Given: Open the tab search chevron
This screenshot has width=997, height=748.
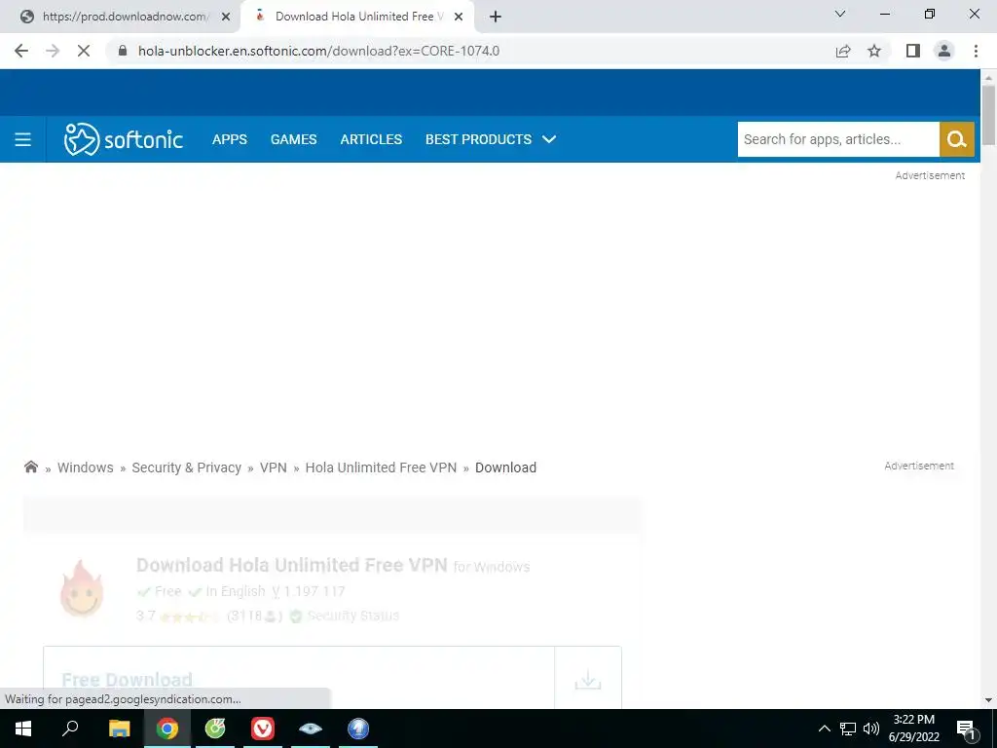Looking at the screenshot, I should point(840,14).
